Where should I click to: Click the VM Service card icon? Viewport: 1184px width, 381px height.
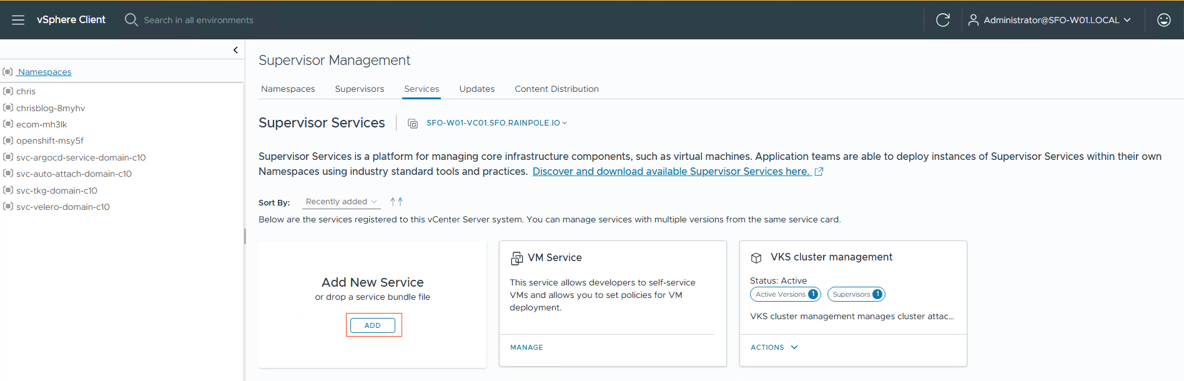(517, 258)
